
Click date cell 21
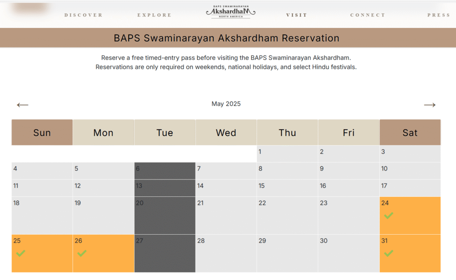tap(226, 216)
